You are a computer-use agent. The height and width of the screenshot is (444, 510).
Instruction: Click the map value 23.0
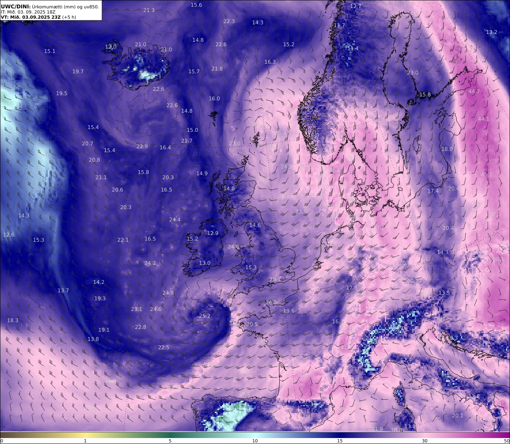413,72
